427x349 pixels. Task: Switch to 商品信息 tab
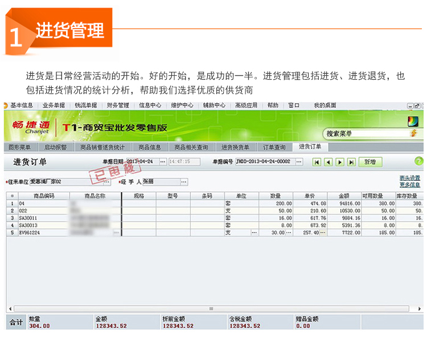pyautogui.click(x=150, y=147)
